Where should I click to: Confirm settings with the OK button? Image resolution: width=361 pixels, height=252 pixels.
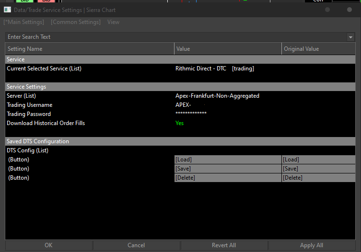coord(48,245)
